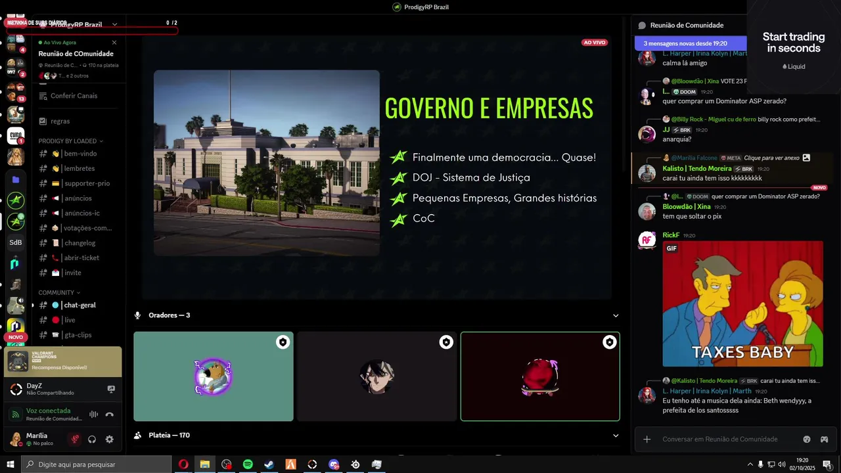Viewport: 841px width, 473px height.
Task: Open Spotify from taskbar
Action: (248, 464)
